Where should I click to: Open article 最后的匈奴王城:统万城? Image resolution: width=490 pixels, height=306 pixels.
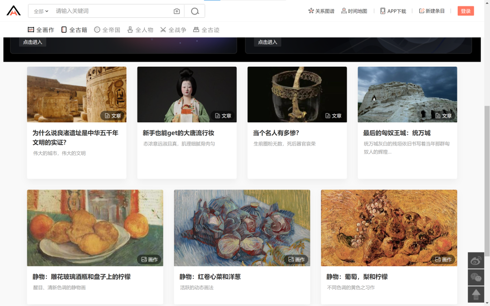[x=397, y=133]
